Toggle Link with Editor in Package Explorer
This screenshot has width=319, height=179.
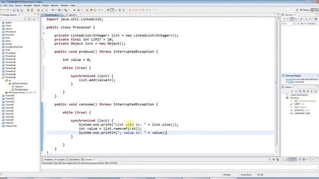click(29, 19)
